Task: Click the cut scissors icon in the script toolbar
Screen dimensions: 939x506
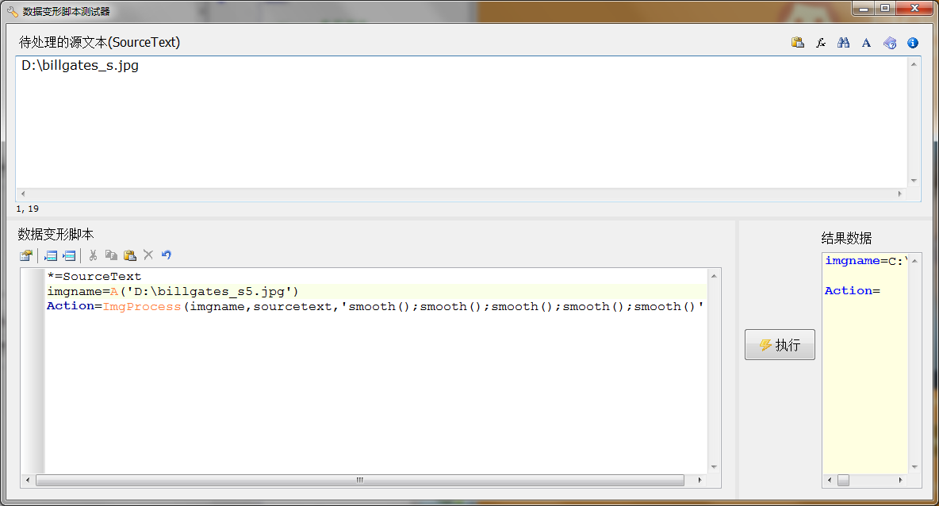Action: click(x=93, y=255)
